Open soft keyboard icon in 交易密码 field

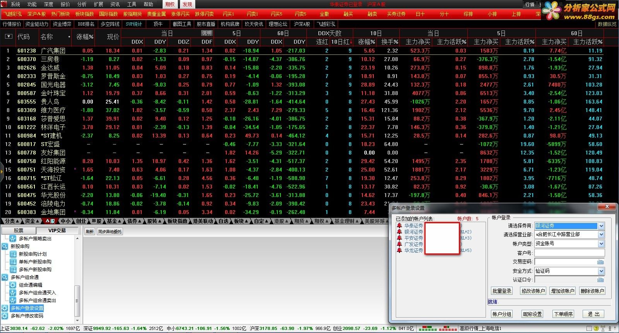(x=600, y=262)
